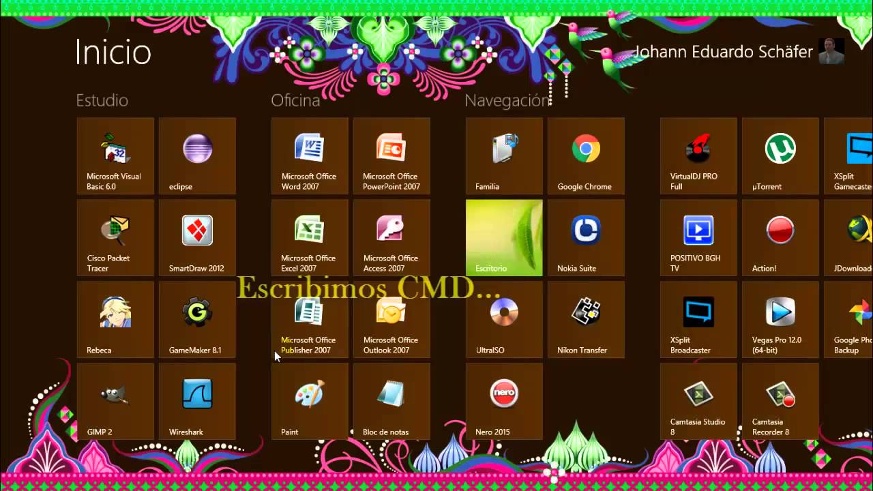Open the Familia tile
The image size is (873, 491).
point(504,156)
